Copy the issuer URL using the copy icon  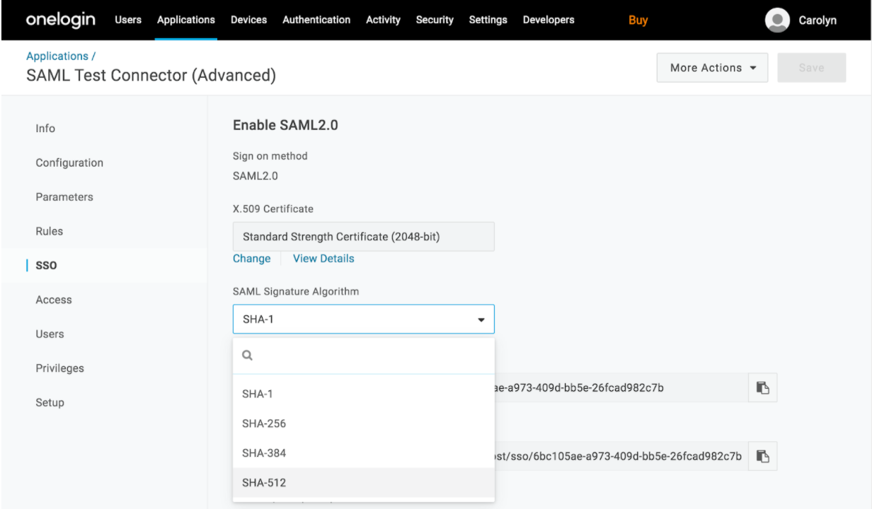(x=762, y=387)
